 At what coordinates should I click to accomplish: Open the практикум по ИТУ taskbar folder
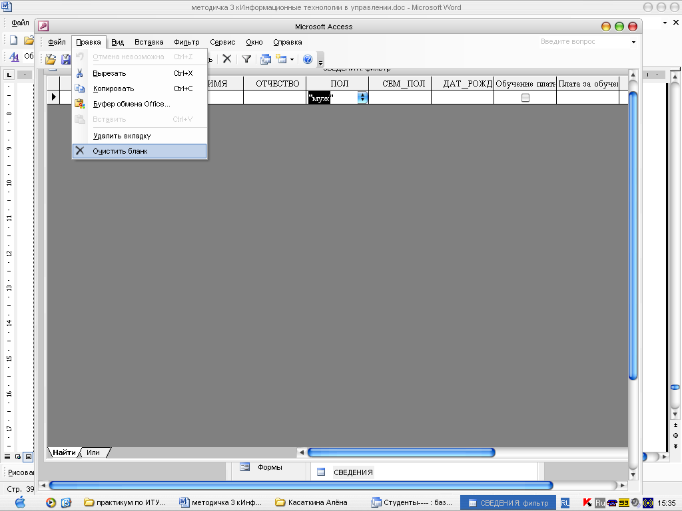pos(126,503)
